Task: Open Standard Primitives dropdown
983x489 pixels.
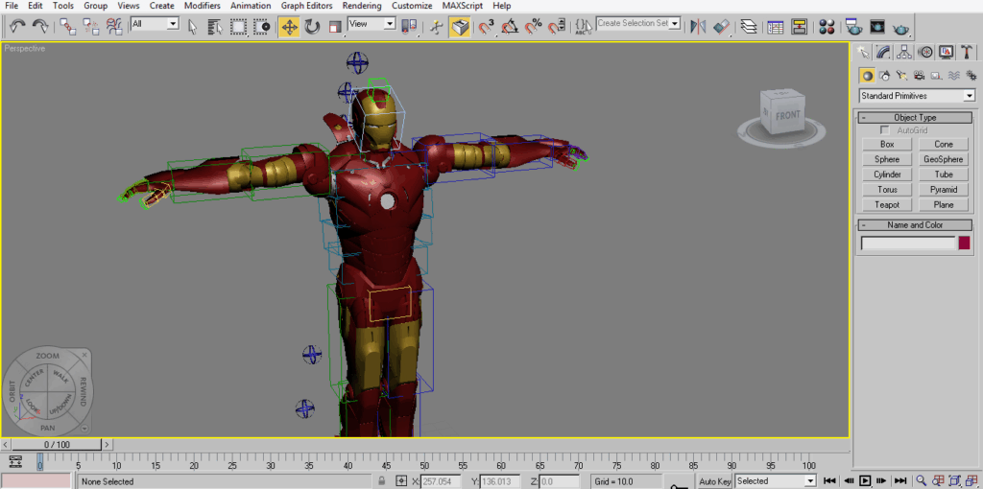Action: (917, 96)
